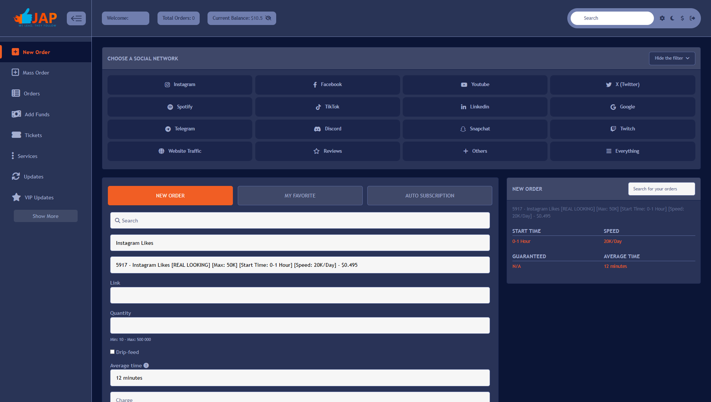The height and width of the screenshot is (402, 711).
Task: Click the dollar currency icon
Action: pyautogui.click(x=682, y=18)
